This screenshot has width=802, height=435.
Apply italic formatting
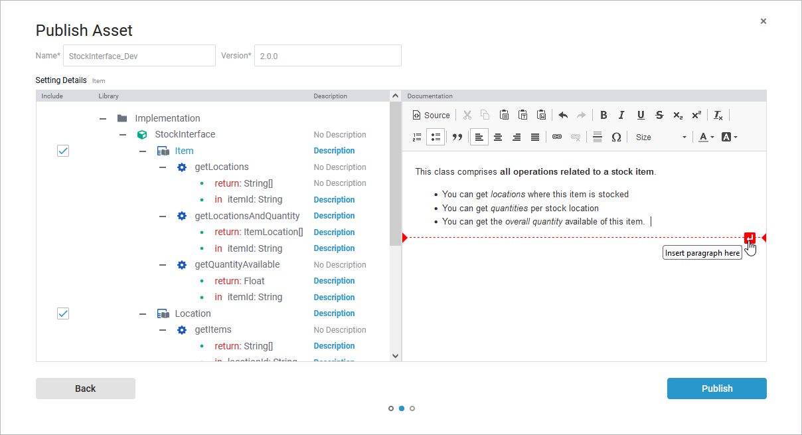click(x=621, y=115)
